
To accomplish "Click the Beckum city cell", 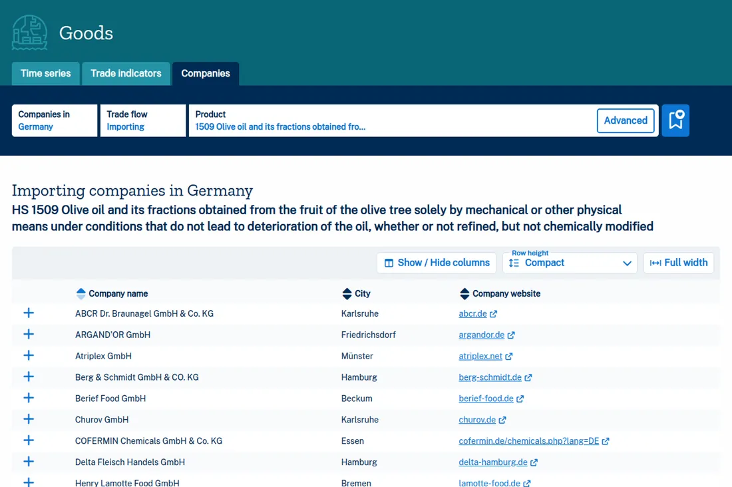I will tap(357, 399).
